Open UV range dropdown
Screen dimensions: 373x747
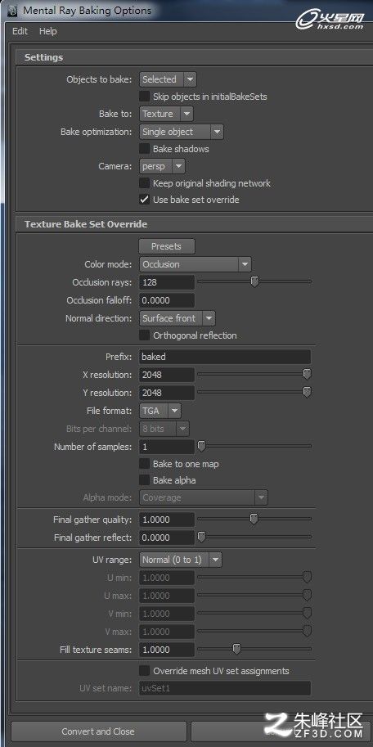(181, 560)
